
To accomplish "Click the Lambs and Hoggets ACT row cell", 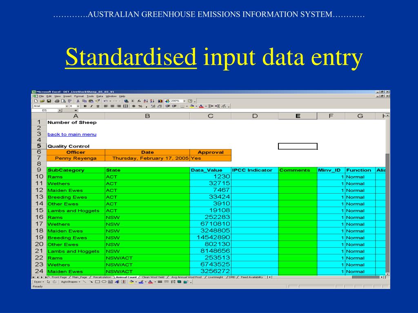I will click(76, 211).
